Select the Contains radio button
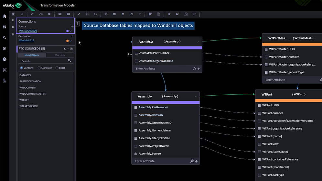 [x=22, y=68]
